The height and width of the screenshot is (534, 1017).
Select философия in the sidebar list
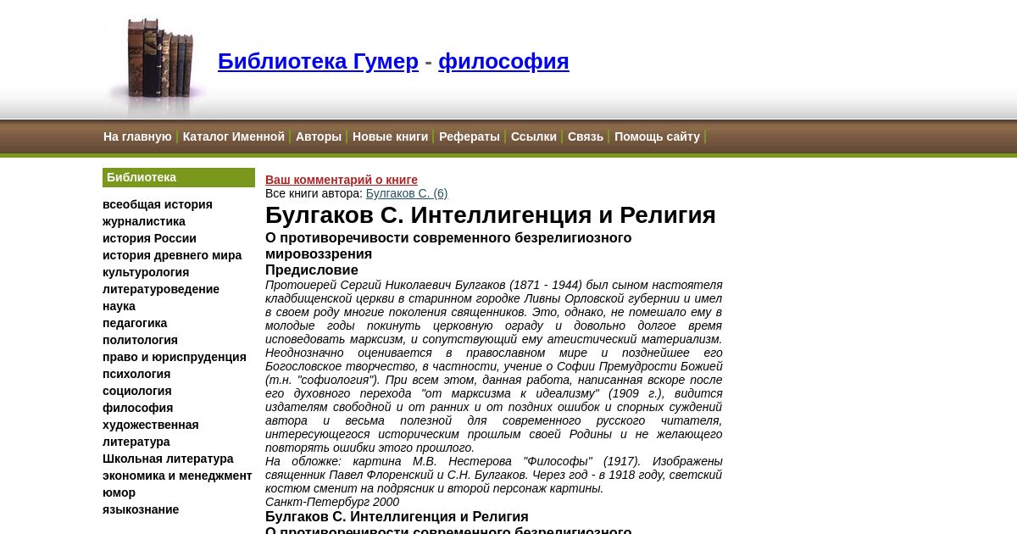point(138,408)
